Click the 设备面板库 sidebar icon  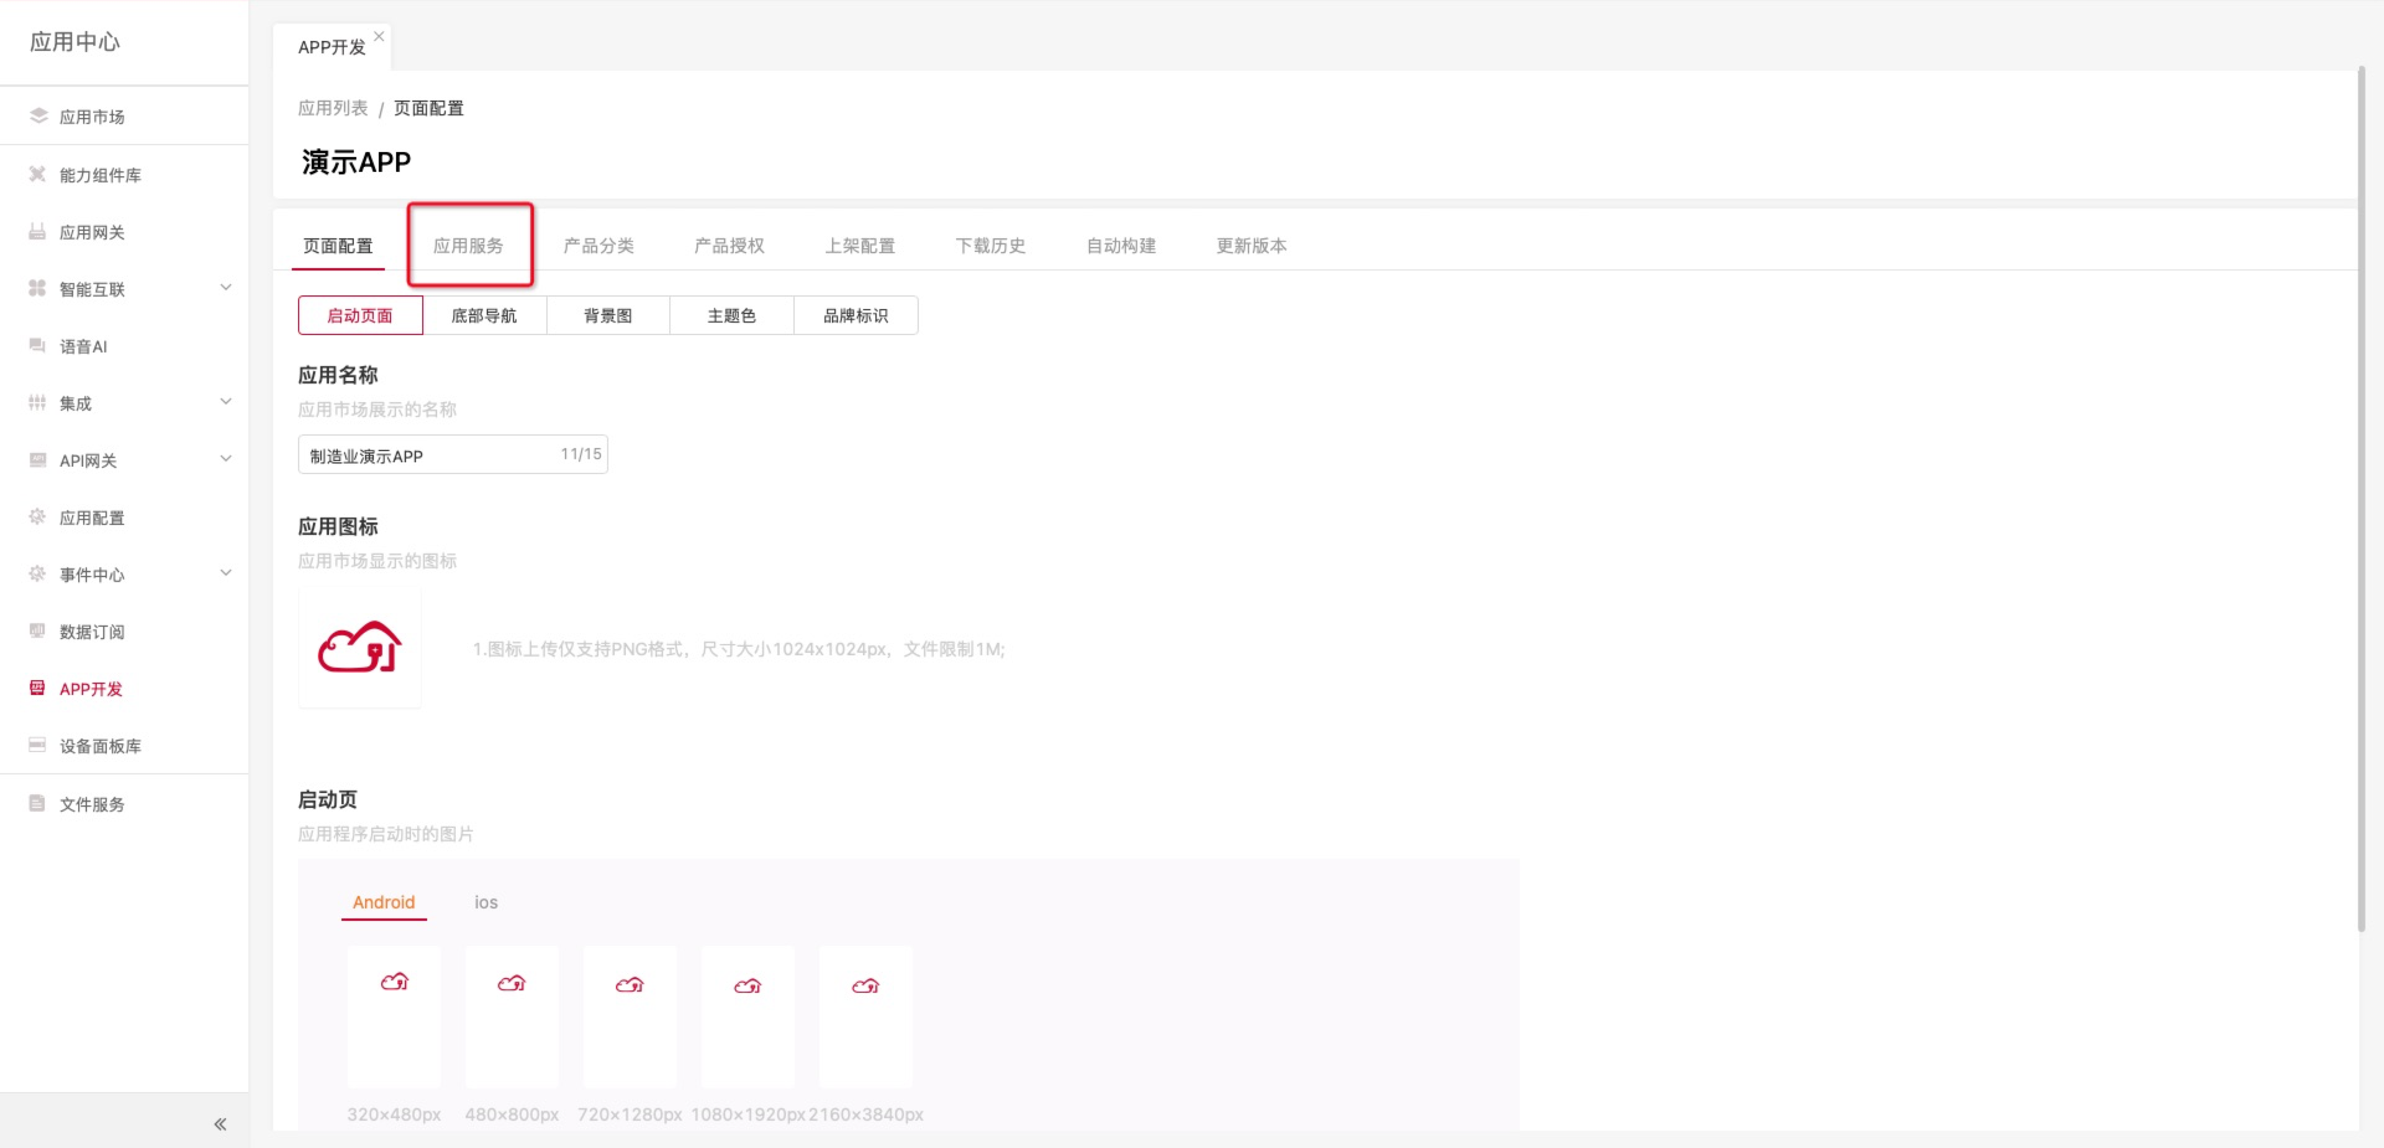(37, 745)
